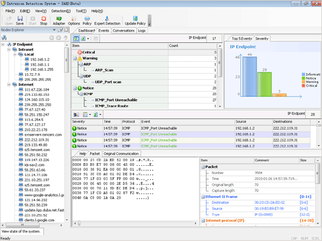
Task: Click the Nodes Explorer back arrow
Action: [x=52, y=38]
